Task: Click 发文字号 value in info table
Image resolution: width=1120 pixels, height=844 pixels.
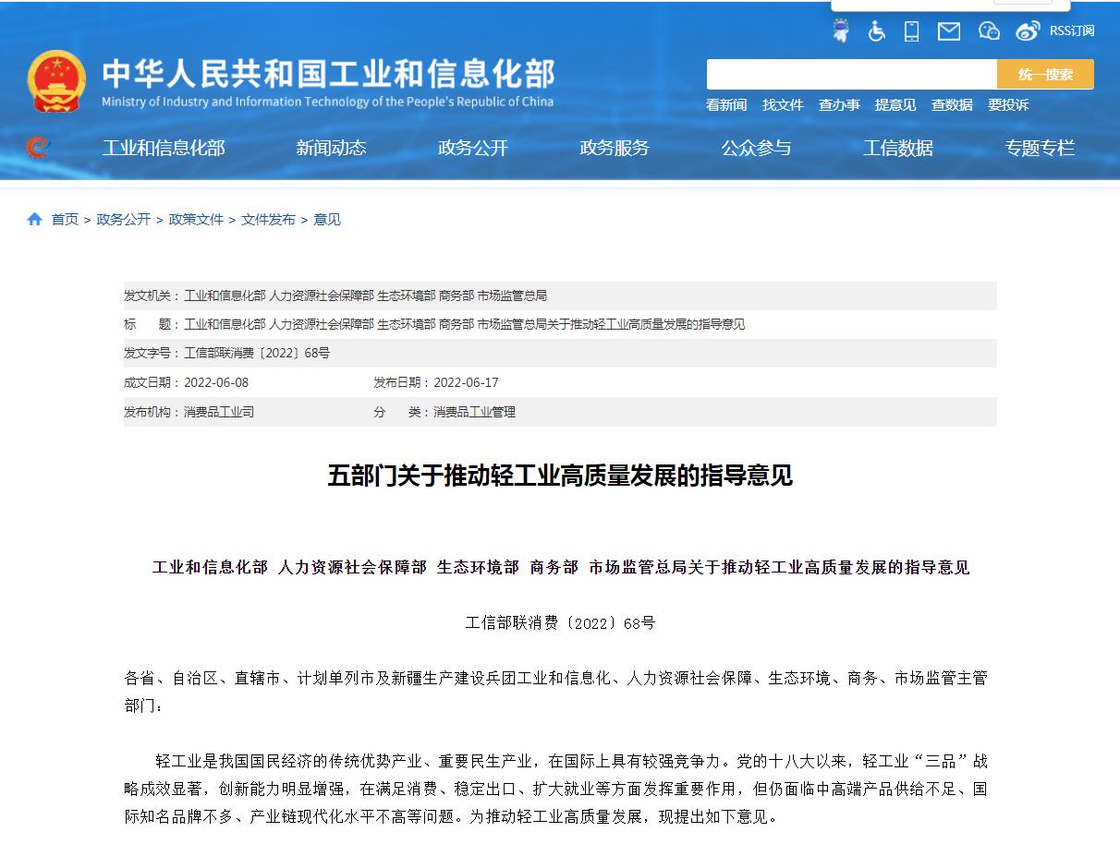Action: (257, 354)
